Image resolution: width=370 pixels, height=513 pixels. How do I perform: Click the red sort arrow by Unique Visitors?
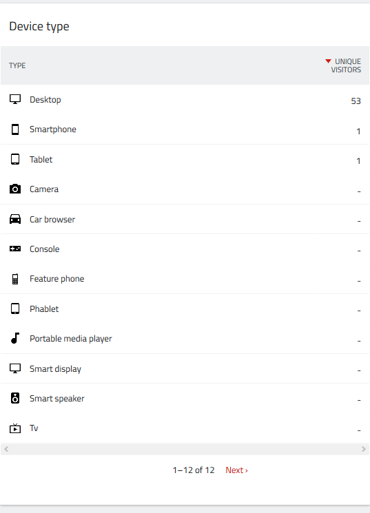[x=328, y=61]
